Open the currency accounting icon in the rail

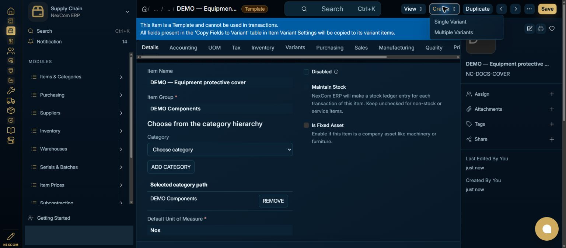tap(11, 41)
